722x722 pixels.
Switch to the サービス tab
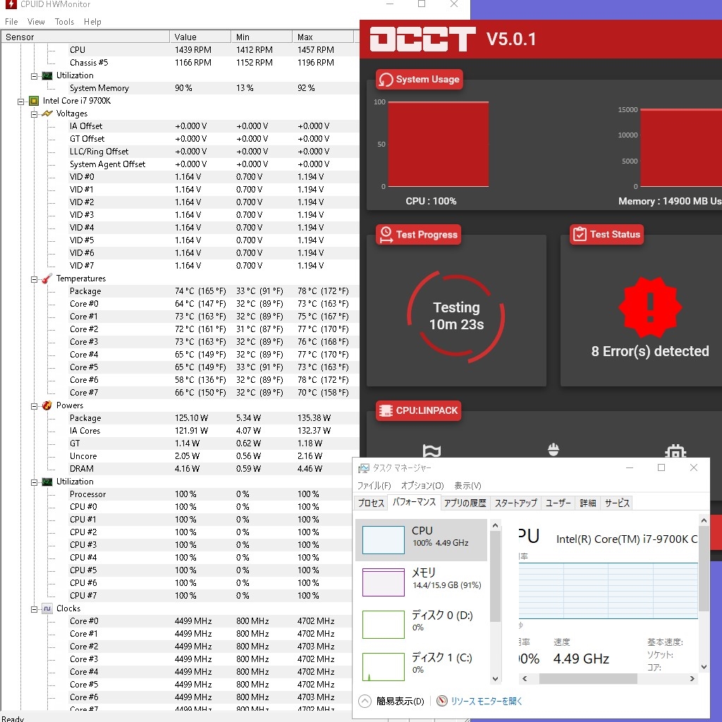617,503
